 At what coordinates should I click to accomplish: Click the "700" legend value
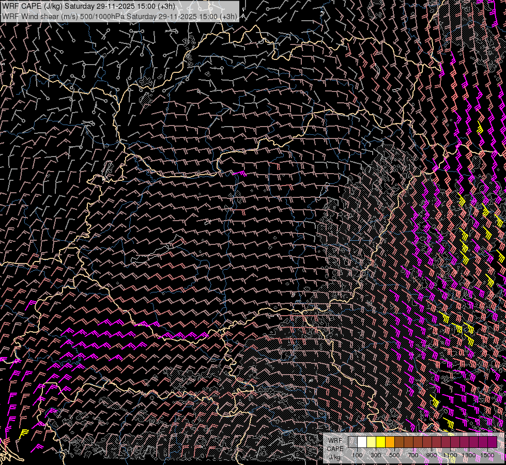coord(413,455)
